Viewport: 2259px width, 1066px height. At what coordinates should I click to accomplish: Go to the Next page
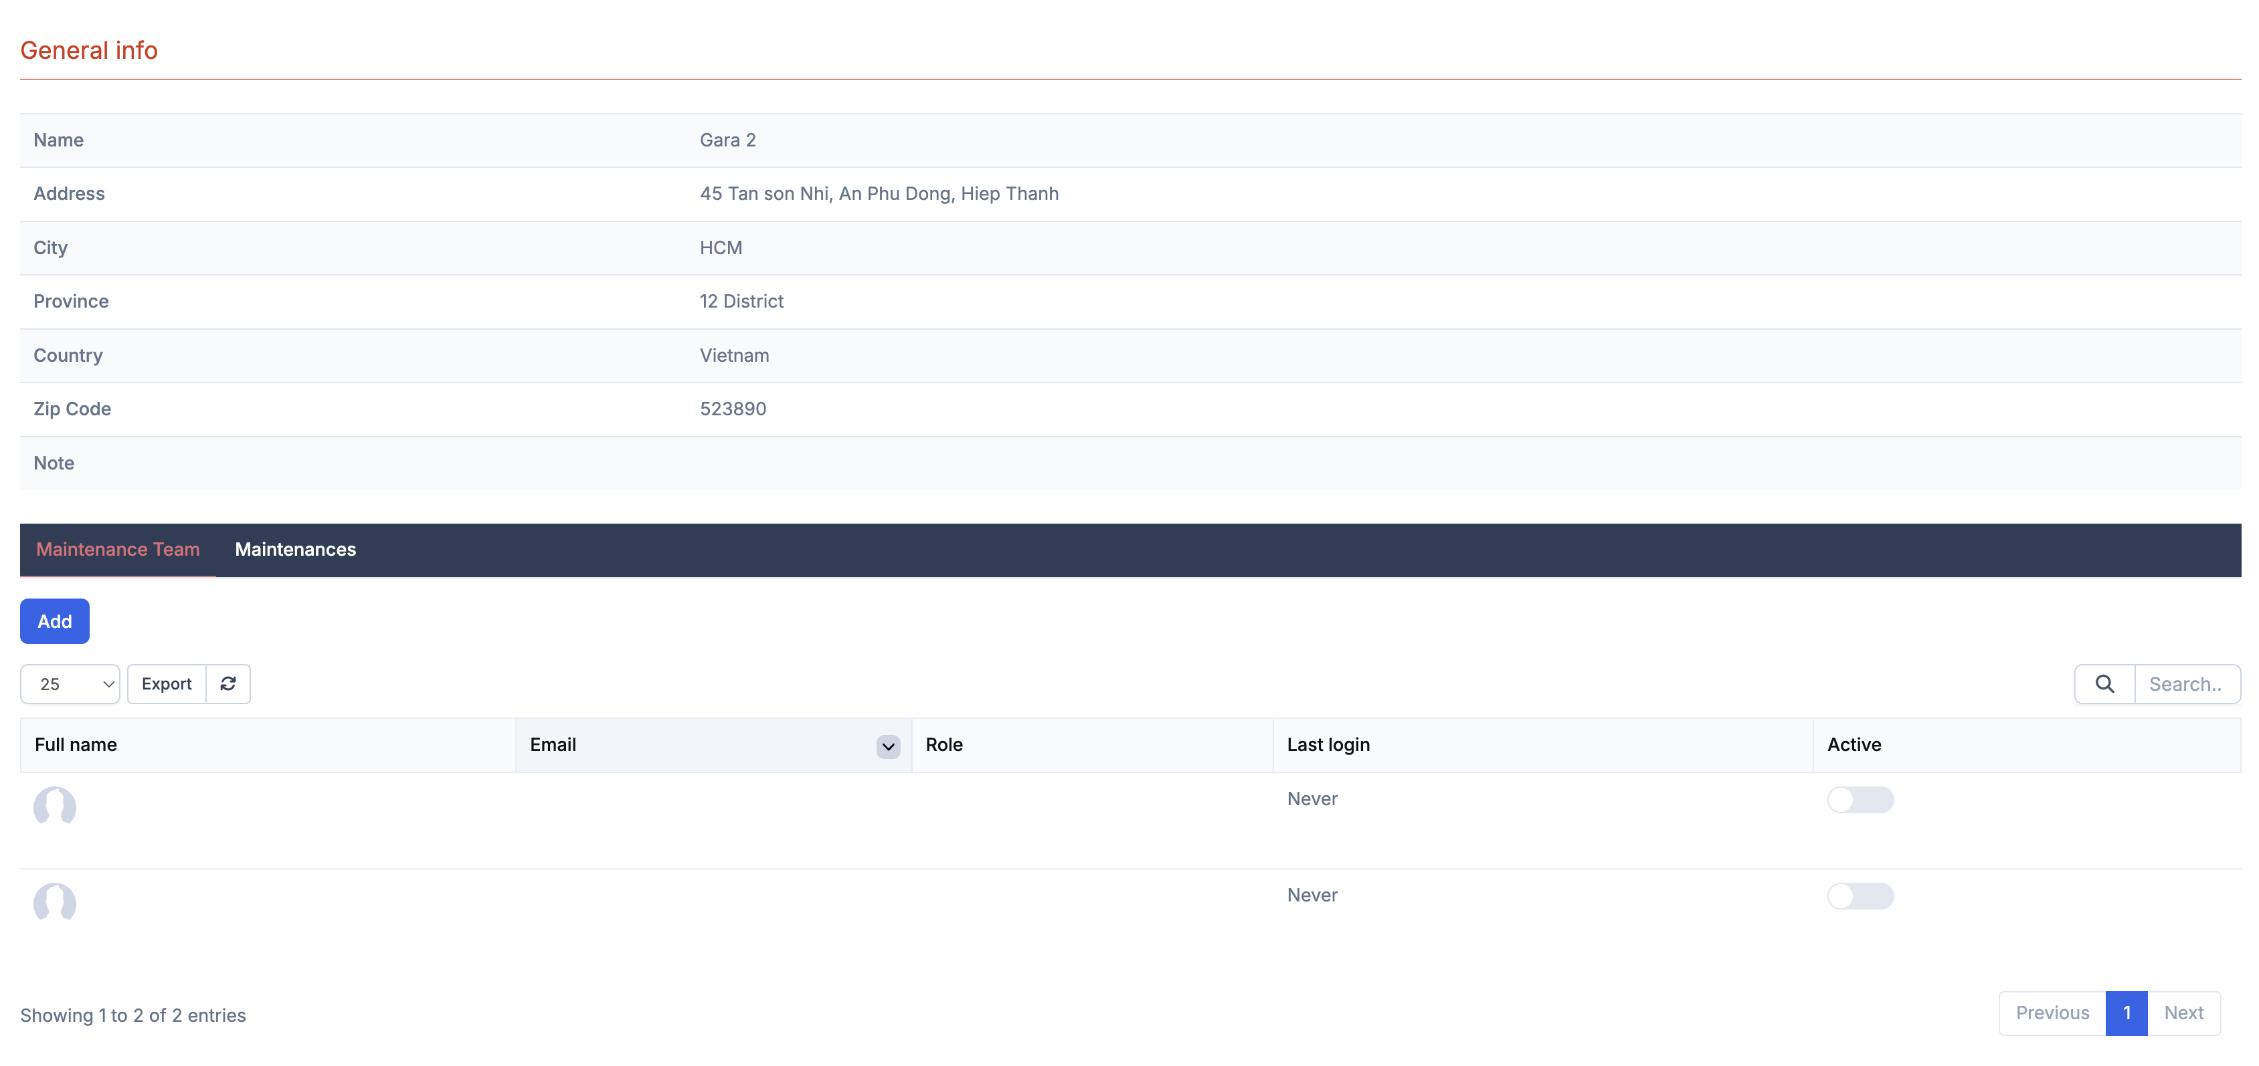(2183, 1012)
